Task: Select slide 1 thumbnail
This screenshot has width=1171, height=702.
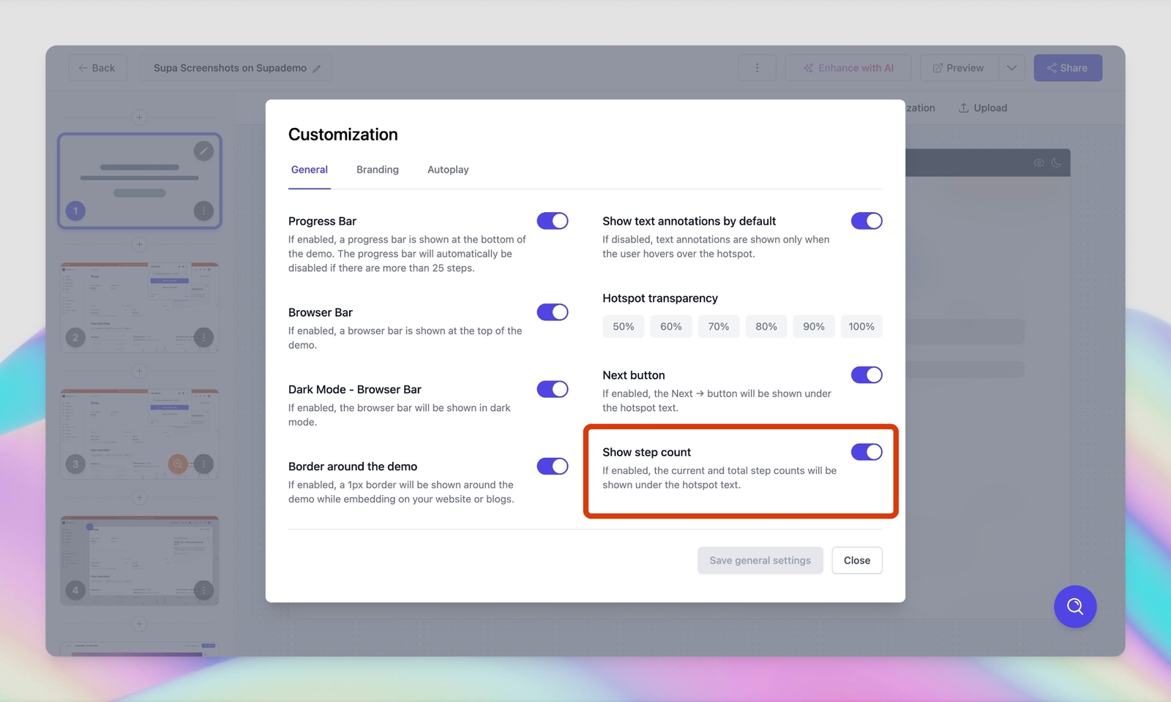Action: (x=139, y=181)
